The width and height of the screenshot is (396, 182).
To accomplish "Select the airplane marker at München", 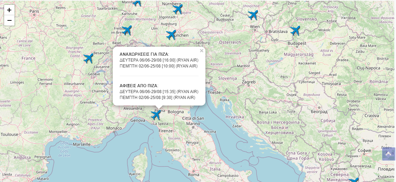I will pos(171,34).
